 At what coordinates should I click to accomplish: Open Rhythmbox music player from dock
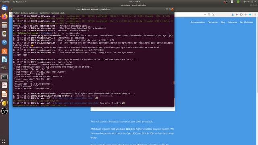[x=4, y=34]
